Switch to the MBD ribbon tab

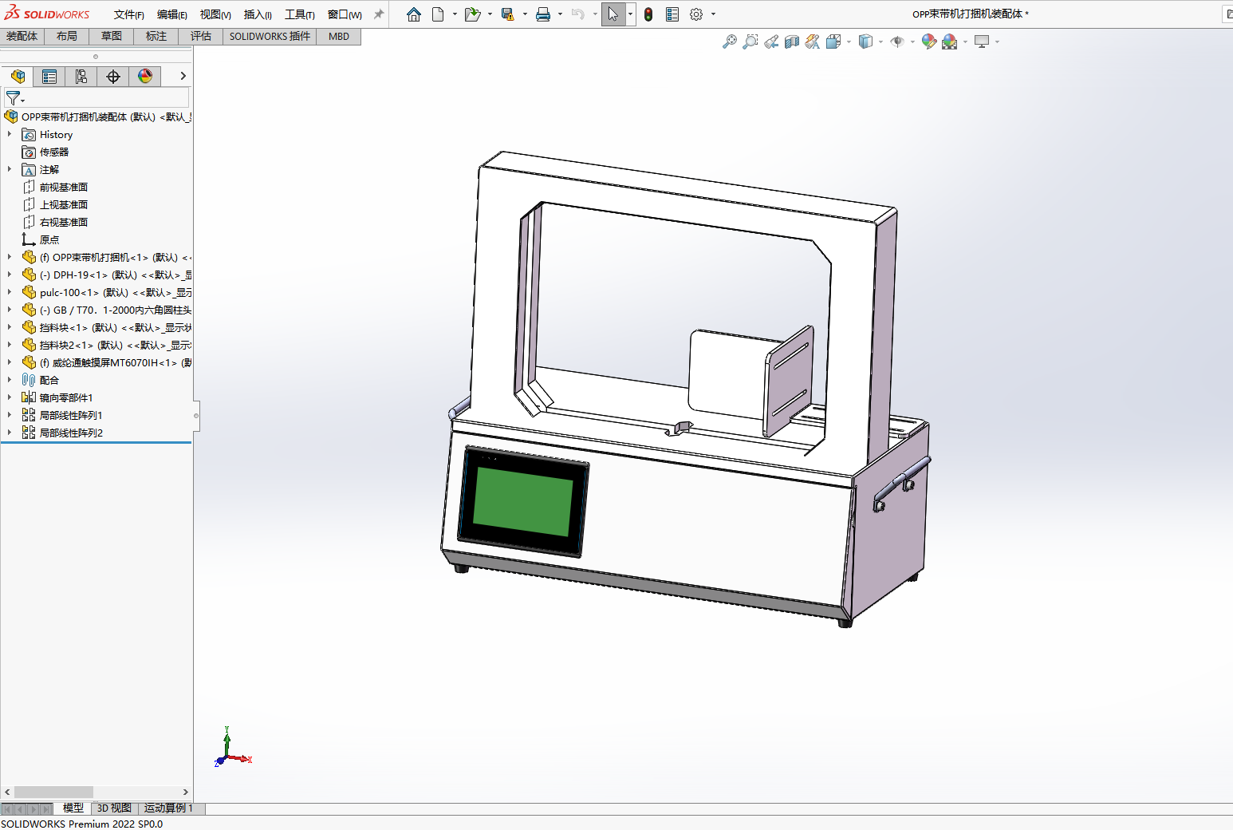(x=339, y=36)
